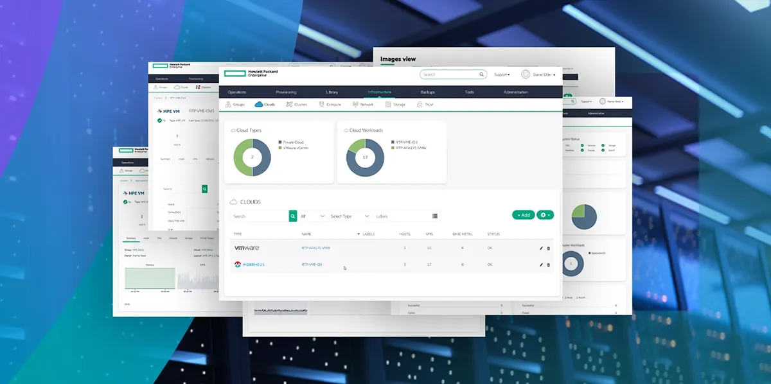Open the gear actions dropdown
The width and height of the screenshot is (771, 384).
(x=545, y=215)
